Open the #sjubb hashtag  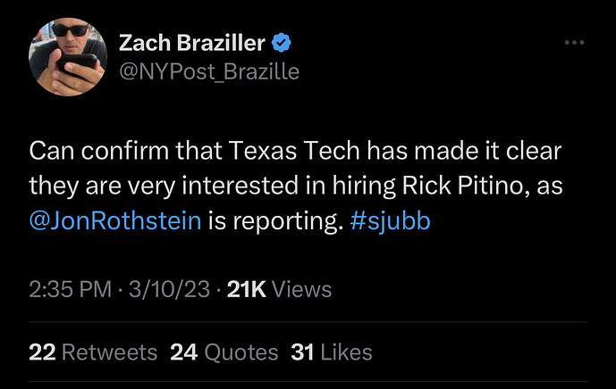click(x=391, y=221)
